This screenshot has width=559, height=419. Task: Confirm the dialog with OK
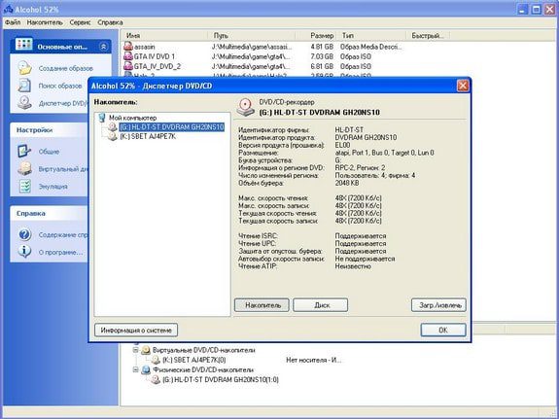443,331
